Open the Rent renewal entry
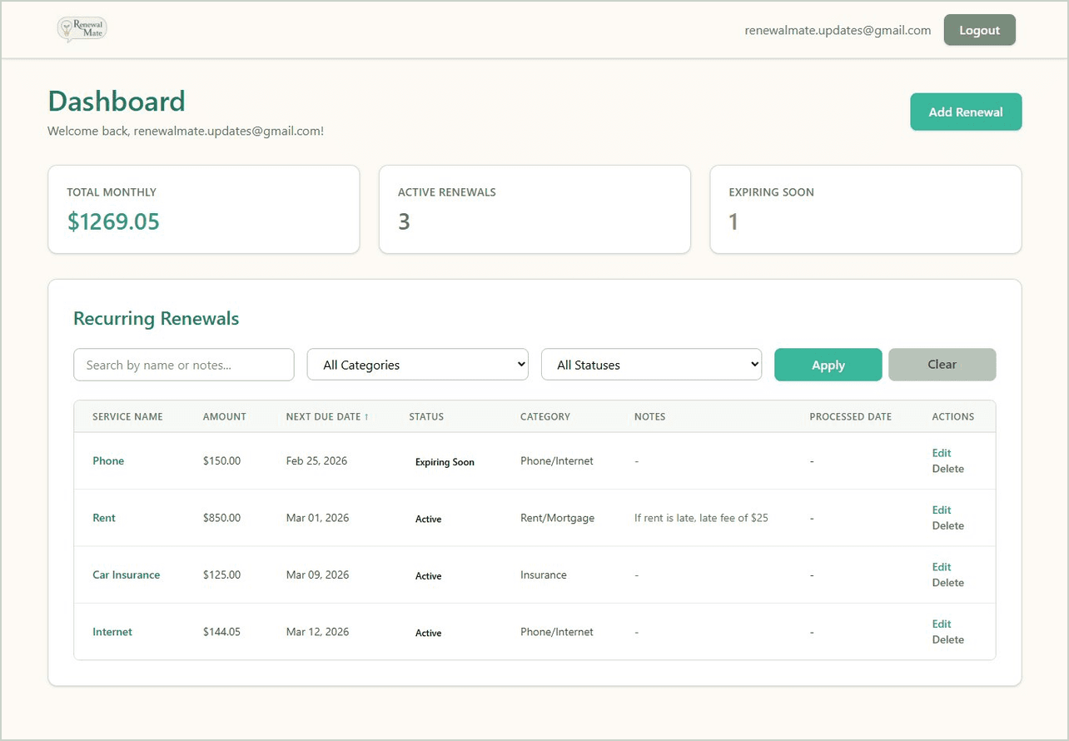 (103, 517)
